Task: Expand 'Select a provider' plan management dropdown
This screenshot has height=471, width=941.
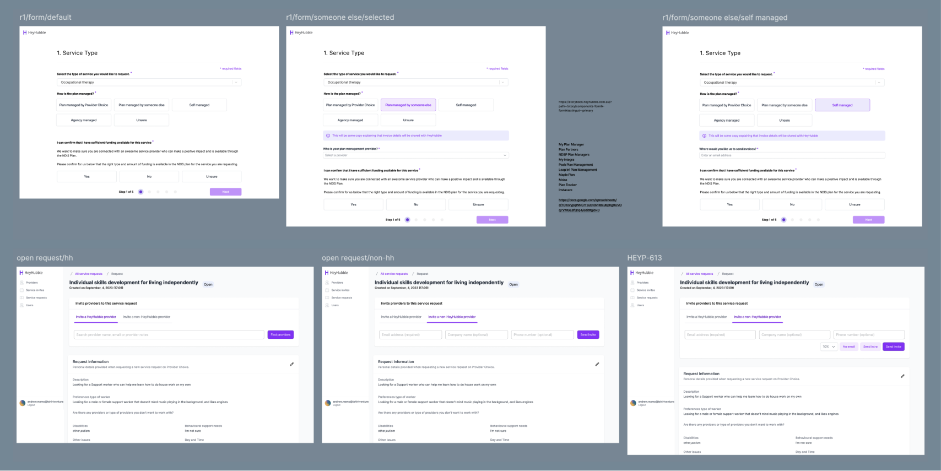Action: pos(415,155)
